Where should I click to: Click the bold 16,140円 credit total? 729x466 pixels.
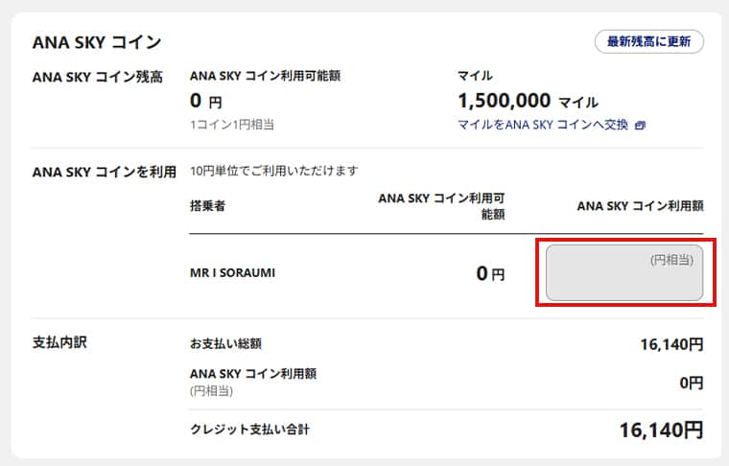[x=662, y=430]
